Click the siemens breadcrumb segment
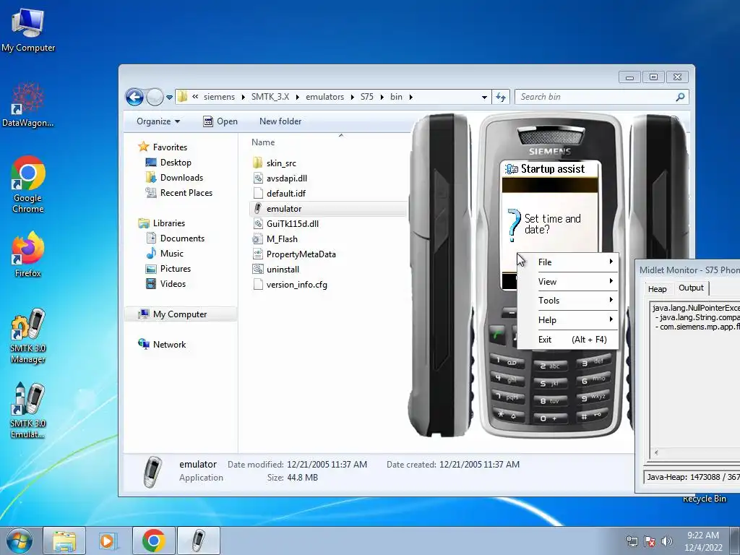The height and width of the screenshot is (555, 740). (x=219, y=97)
